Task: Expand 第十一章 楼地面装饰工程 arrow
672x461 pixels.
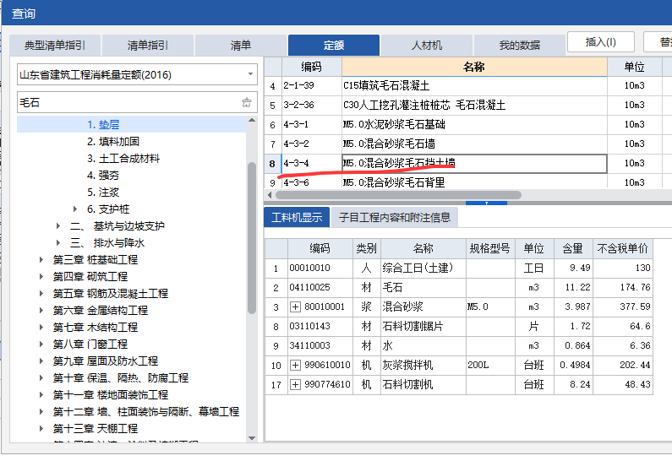Action: click(x=41, y=394)
